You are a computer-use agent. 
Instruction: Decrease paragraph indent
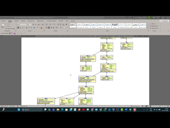click(58, 25)
